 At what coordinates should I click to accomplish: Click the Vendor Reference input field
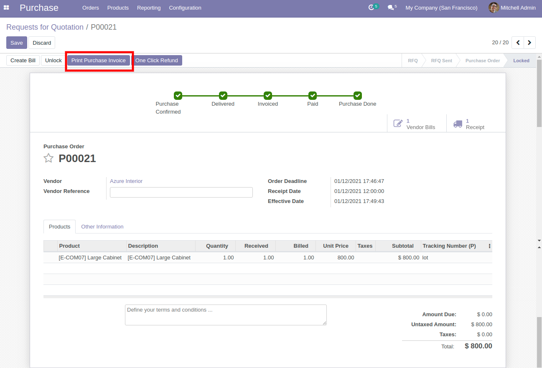pos(181,192)
